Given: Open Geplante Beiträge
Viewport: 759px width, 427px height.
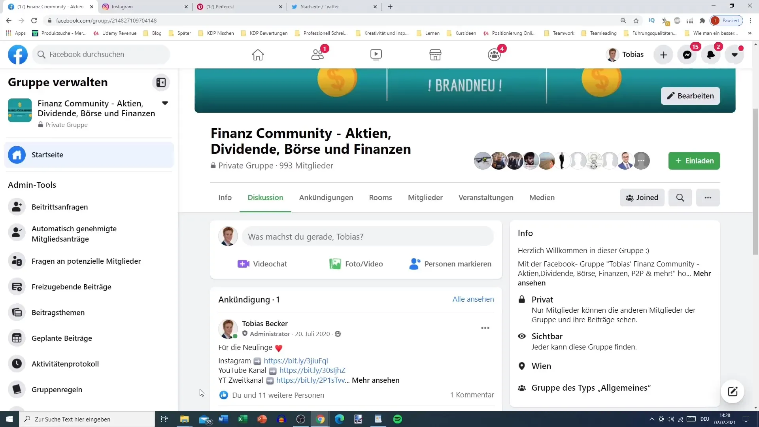Looking at the screenshot, I should point(89,338).
